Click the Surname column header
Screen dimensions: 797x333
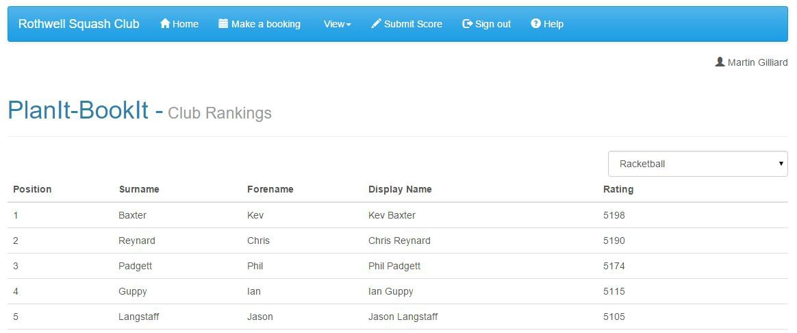click(139, 189)
